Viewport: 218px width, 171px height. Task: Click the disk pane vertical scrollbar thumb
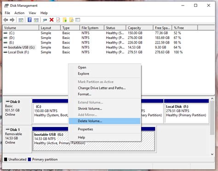pos(212,118)
